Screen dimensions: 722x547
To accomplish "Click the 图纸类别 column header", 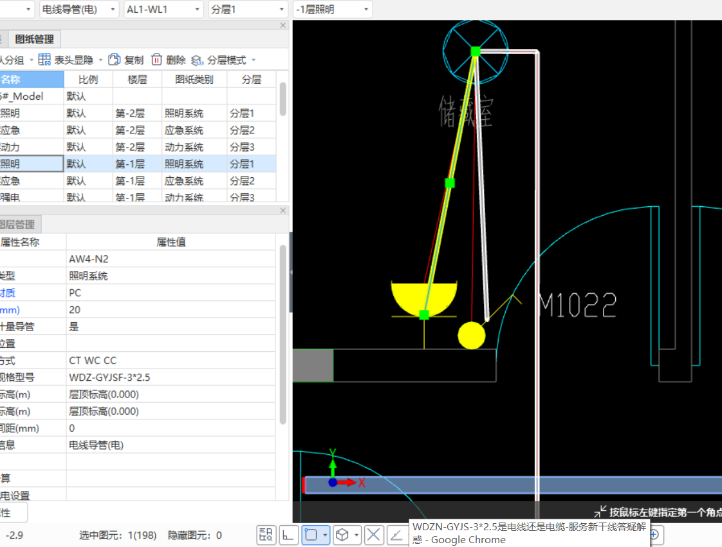I will click(194, 79).
